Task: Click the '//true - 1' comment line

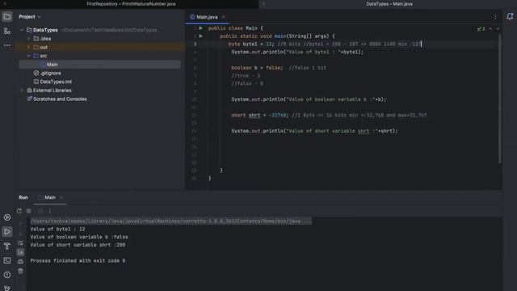Action: (x=246, y=75)
